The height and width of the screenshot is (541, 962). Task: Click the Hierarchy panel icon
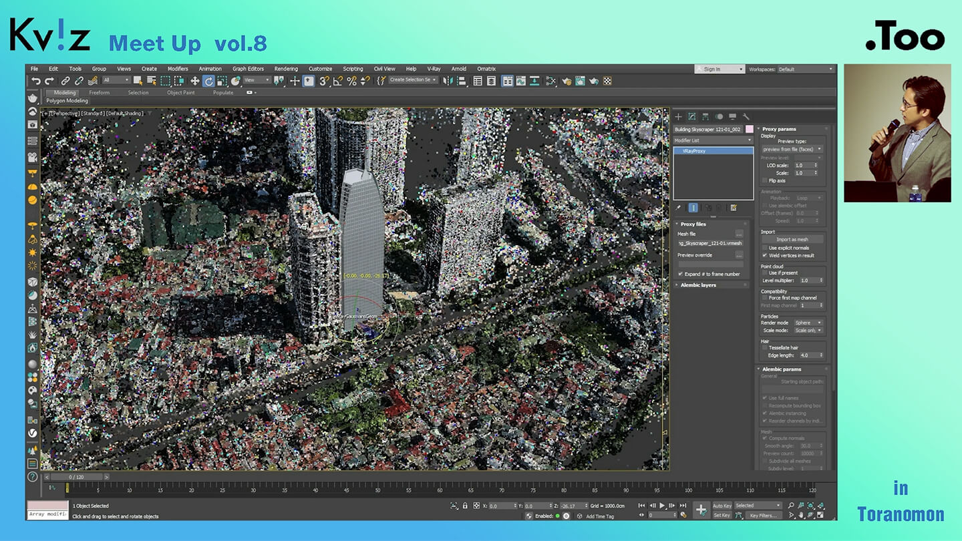pos(705,117)
